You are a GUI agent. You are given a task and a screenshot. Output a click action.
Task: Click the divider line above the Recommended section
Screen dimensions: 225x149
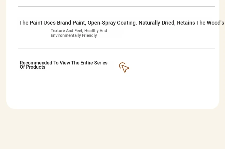[x=116, y=49]
